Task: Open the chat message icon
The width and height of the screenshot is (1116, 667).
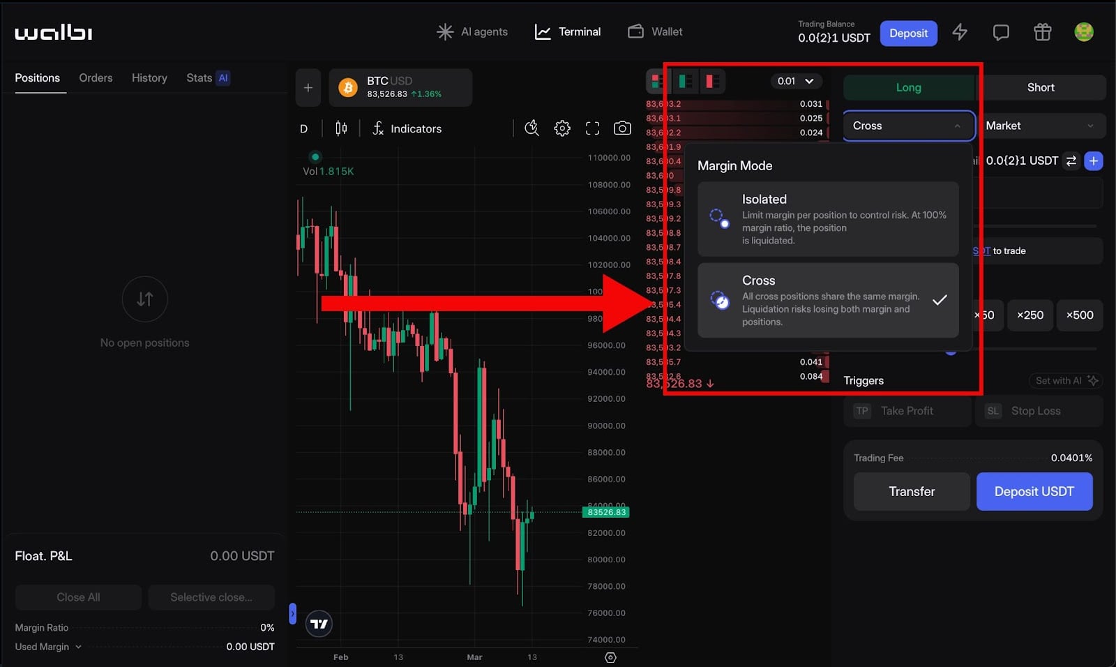Action: [1001, 32]
